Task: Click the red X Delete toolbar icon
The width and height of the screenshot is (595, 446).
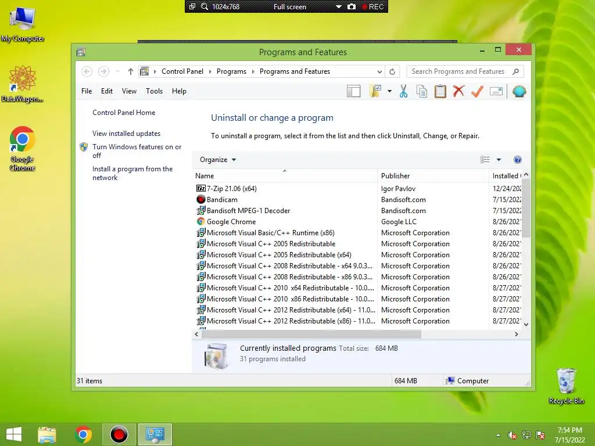Action: pyautogui.click(x=458, y=91)
